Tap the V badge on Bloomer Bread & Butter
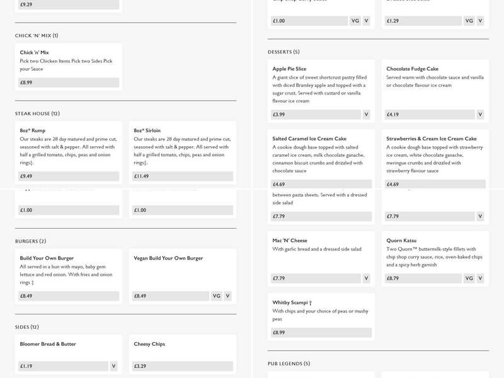Screen dimensions: 504x378 click(x=113, y=366)
